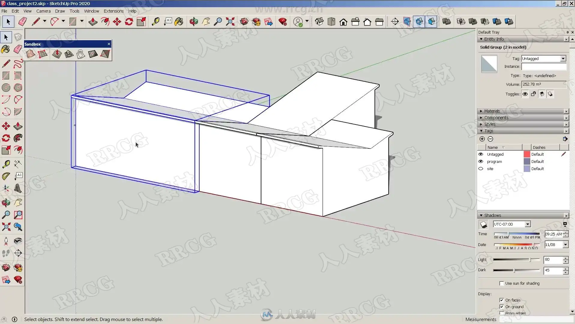Click the Measurements input box
The width and height of the screenshot is (575, 324).
click(536, 319)
